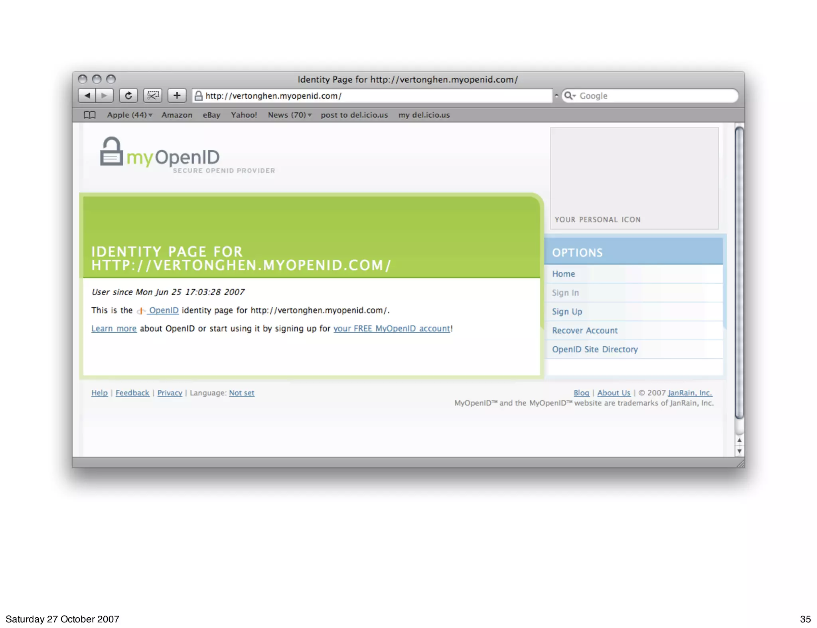Open the Feedback footer link
The image size is (817, 628).
pos(132,393)
